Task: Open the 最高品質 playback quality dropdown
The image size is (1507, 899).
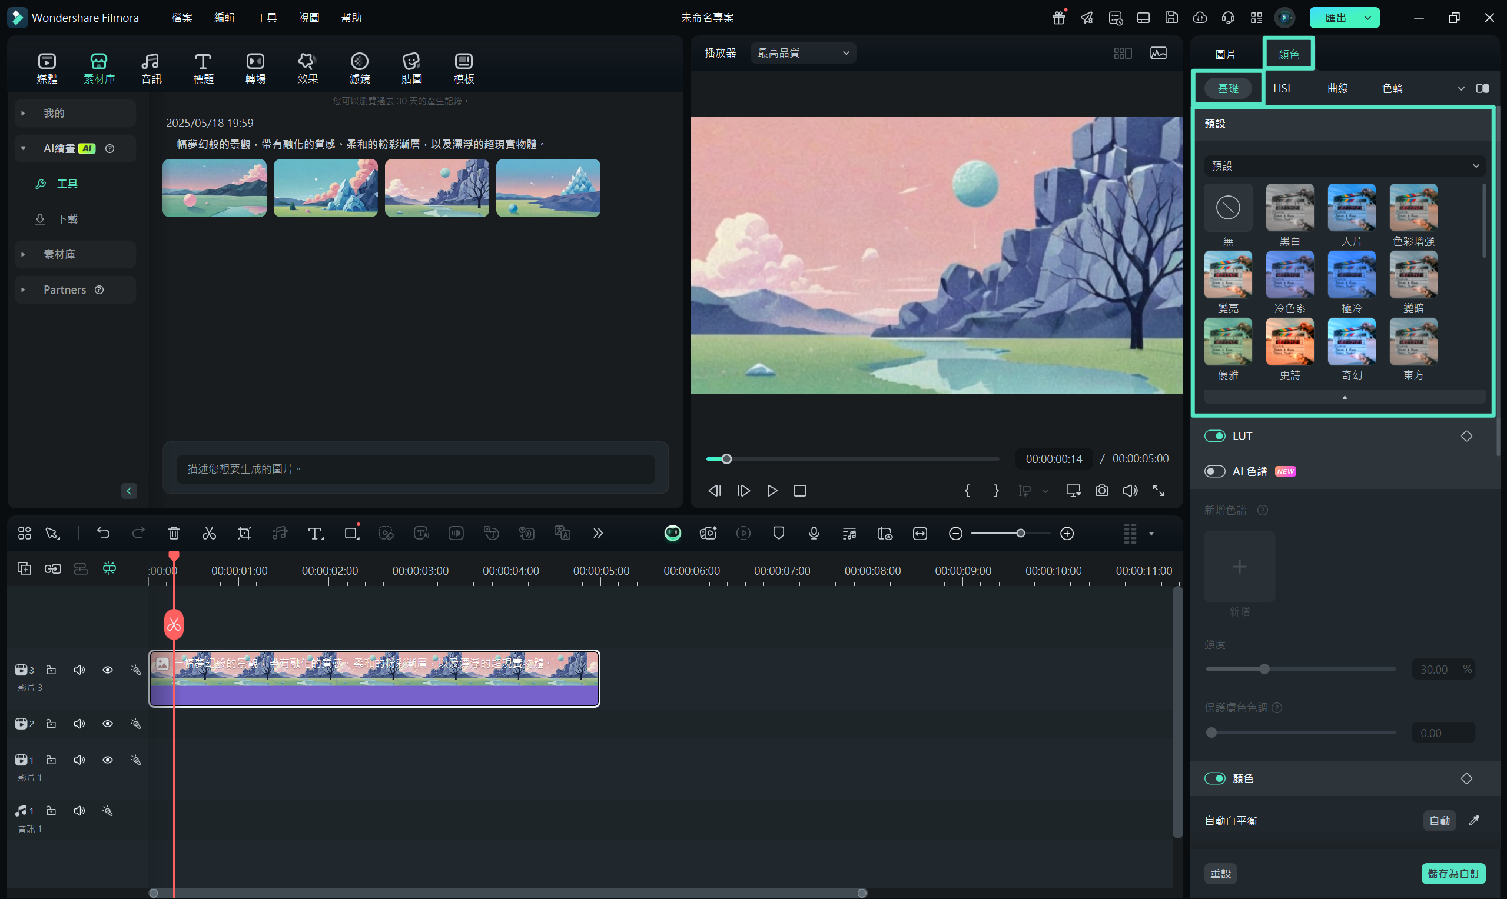Action: point(803,54)
